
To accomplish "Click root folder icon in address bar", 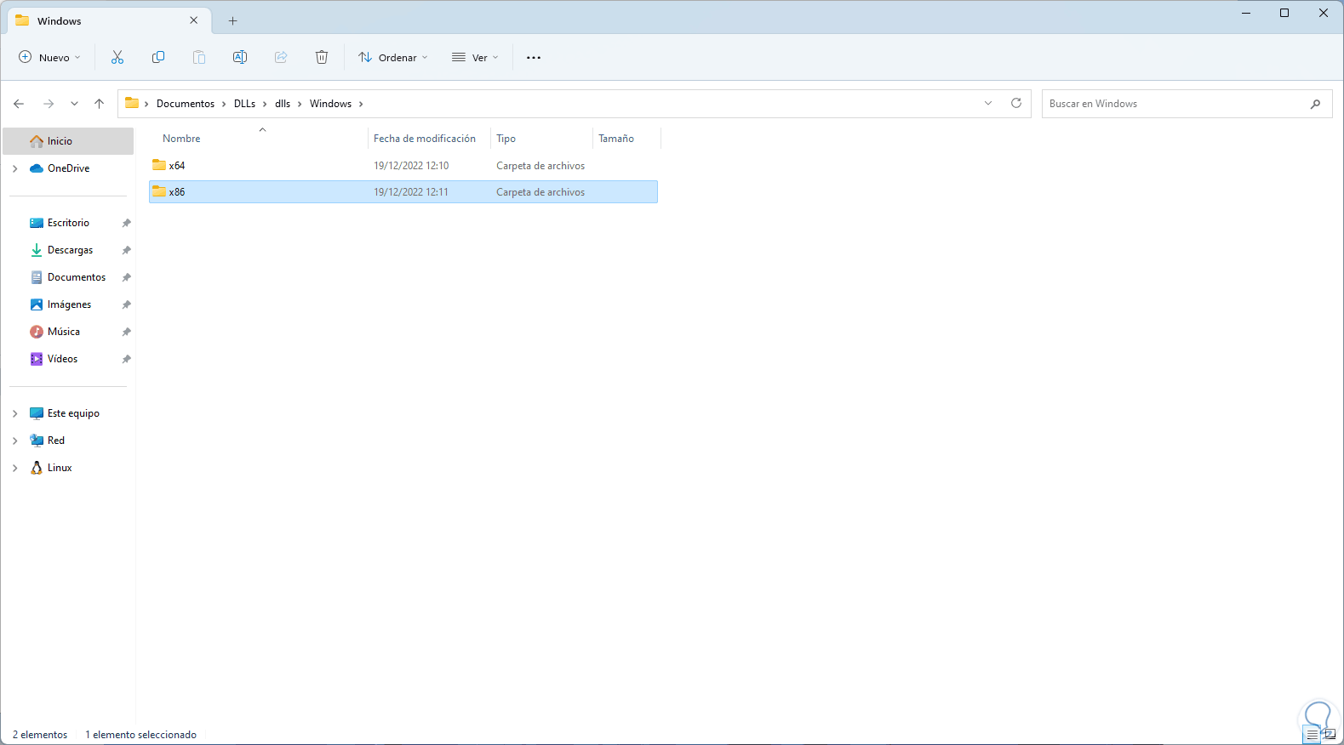I will (132, 103).
